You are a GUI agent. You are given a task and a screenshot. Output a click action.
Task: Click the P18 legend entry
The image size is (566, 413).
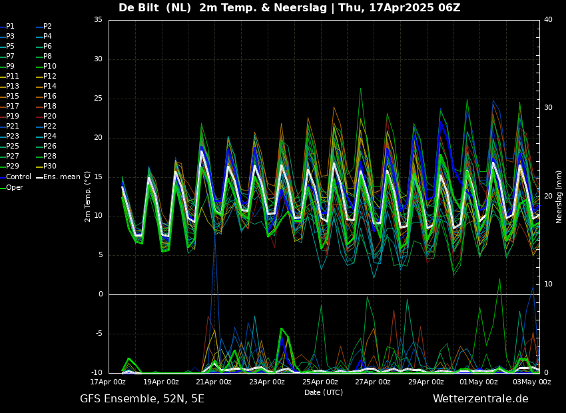pos(49,107)
